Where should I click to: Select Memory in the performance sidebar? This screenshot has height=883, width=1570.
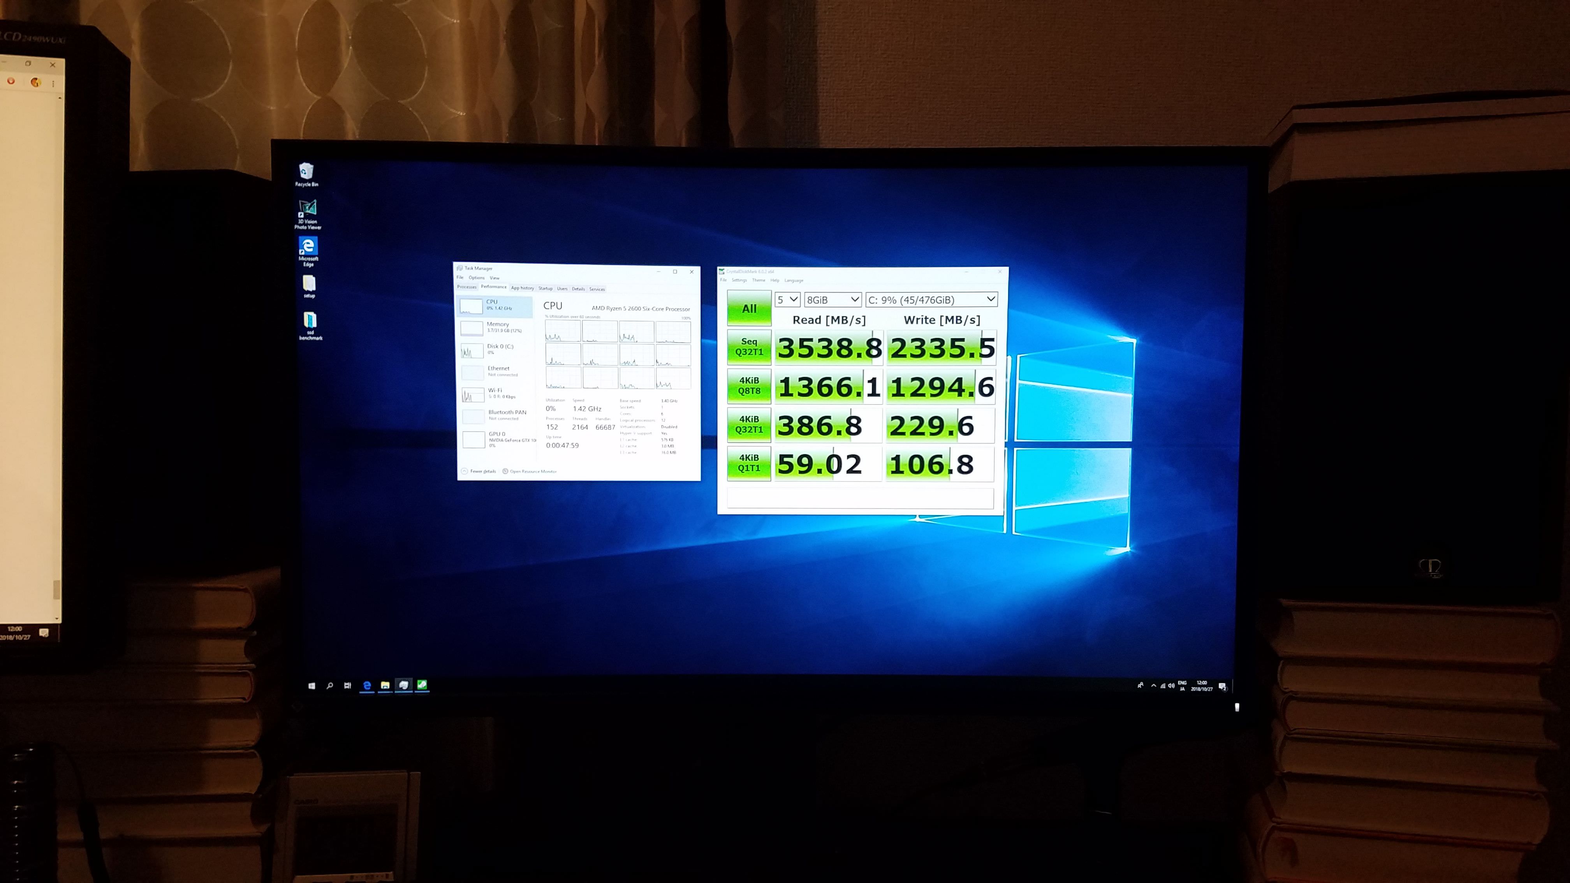497,328
